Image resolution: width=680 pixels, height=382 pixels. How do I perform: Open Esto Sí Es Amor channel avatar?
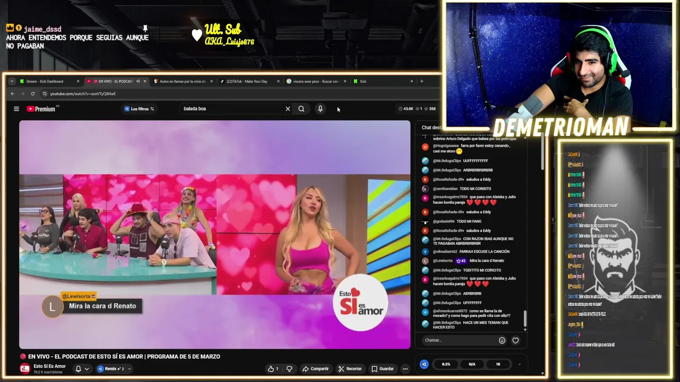25,369
